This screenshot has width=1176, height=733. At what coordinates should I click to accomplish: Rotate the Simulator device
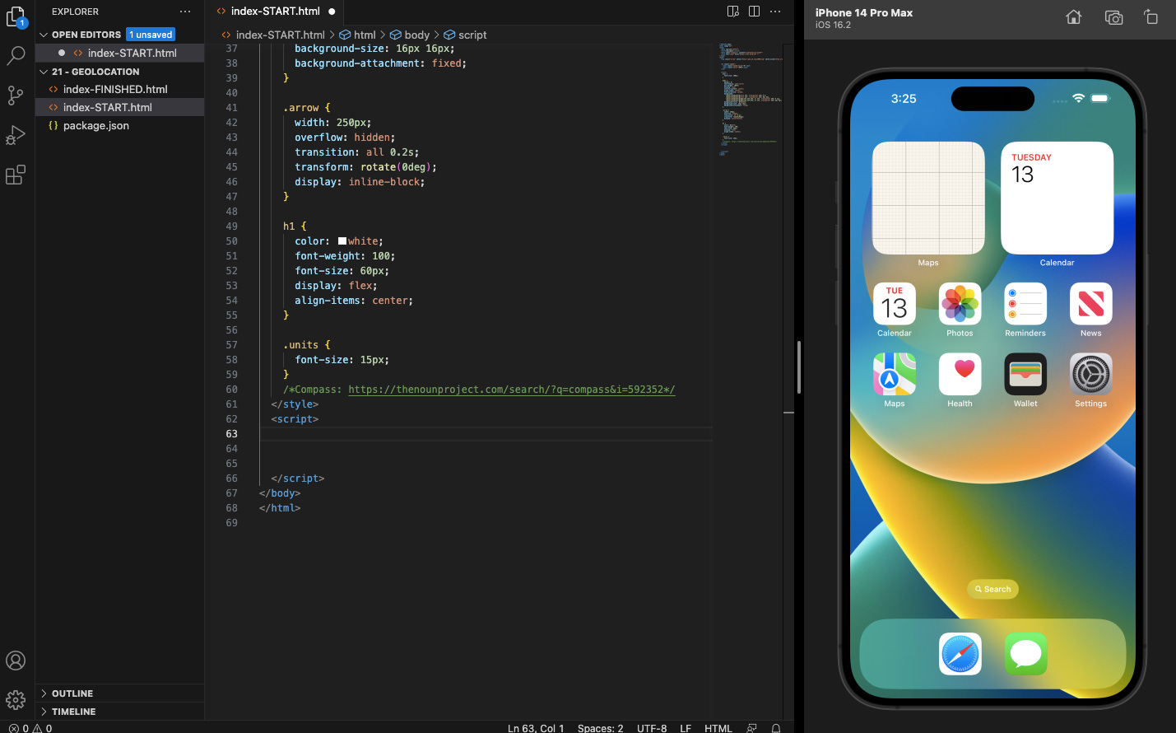click(1151, 17)
